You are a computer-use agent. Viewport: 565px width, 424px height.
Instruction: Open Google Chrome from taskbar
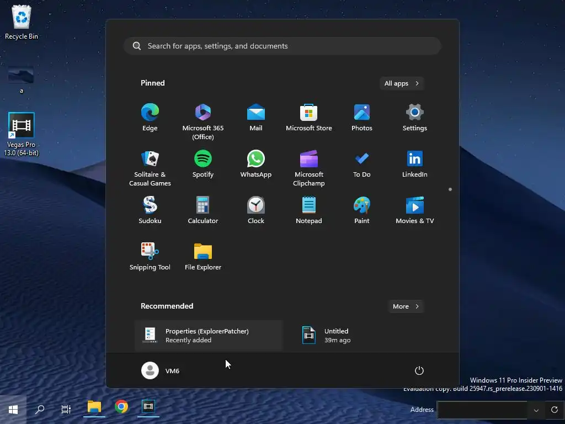tap(121, 407)
